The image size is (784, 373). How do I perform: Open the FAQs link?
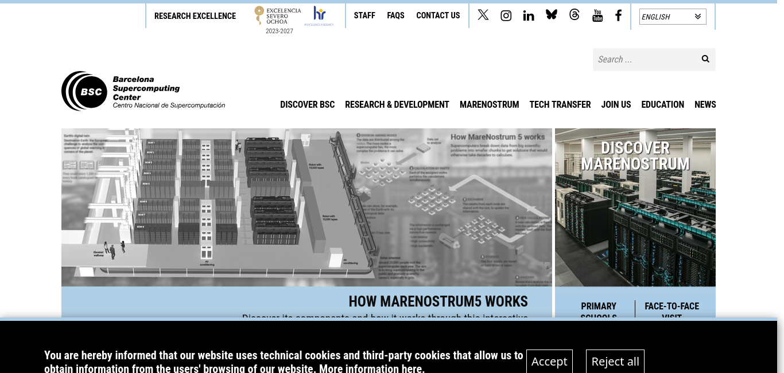[x=396, y=15]
